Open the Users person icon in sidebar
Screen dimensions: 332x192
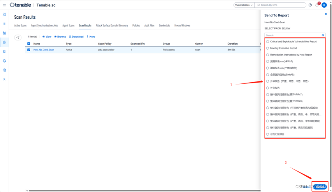[x=4, y=79]
